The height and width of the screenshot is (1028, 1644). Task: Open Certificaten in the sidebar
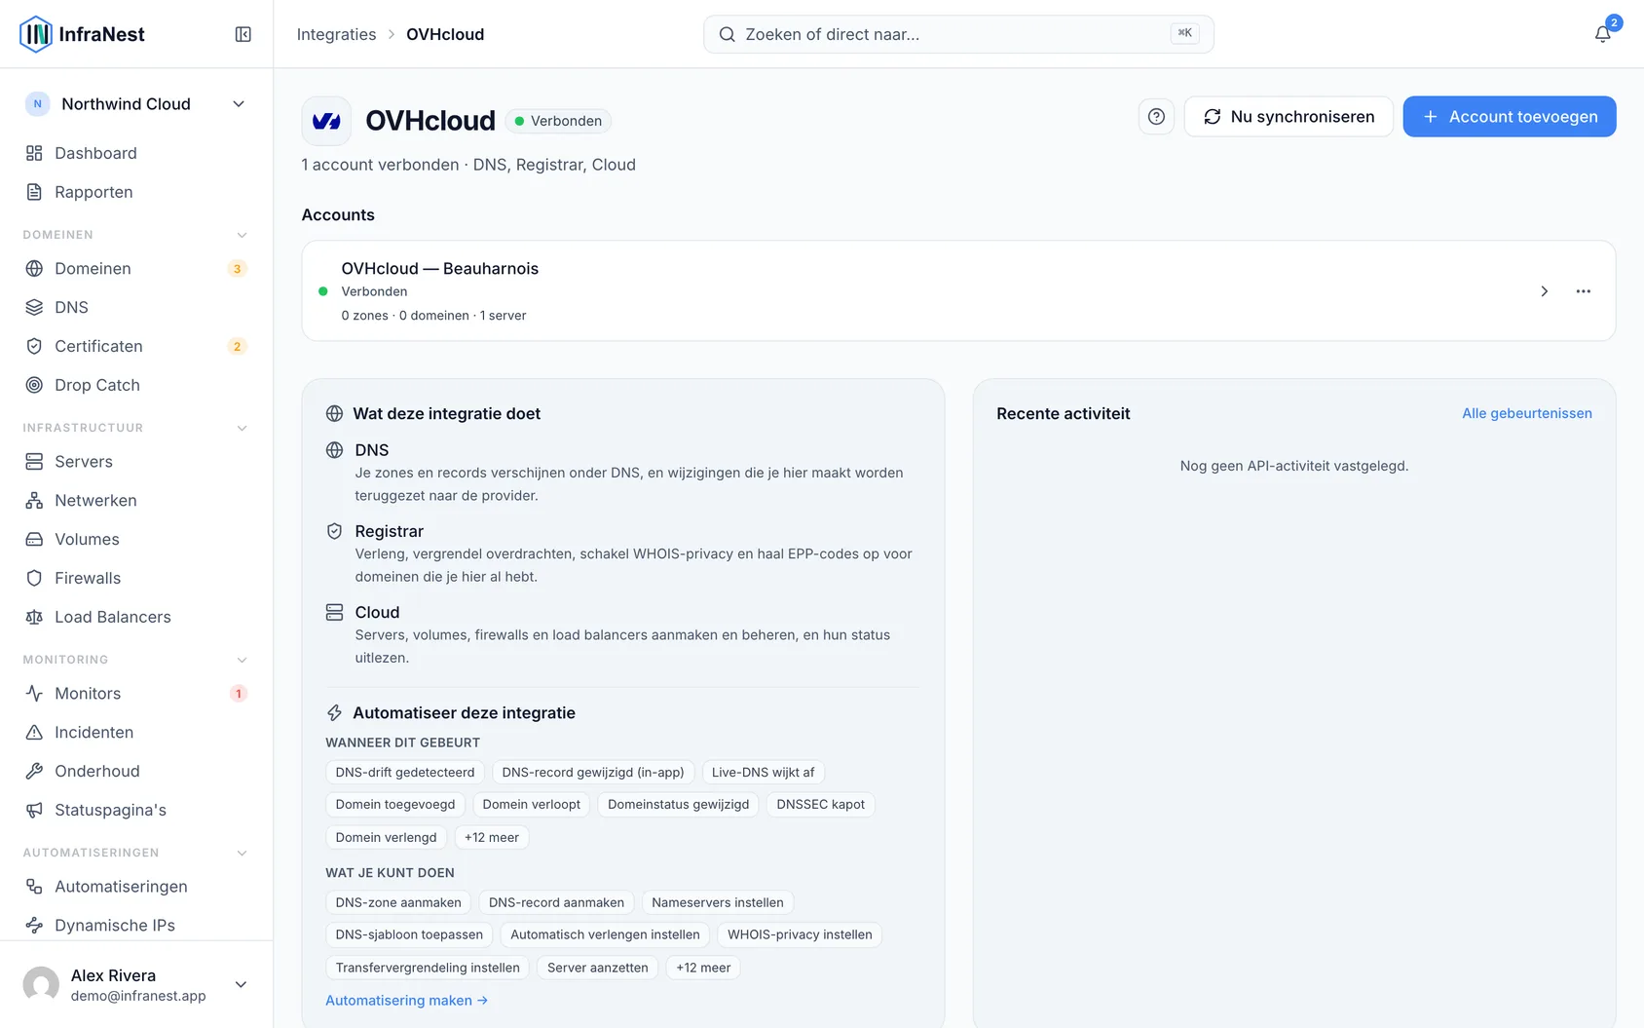136,346
